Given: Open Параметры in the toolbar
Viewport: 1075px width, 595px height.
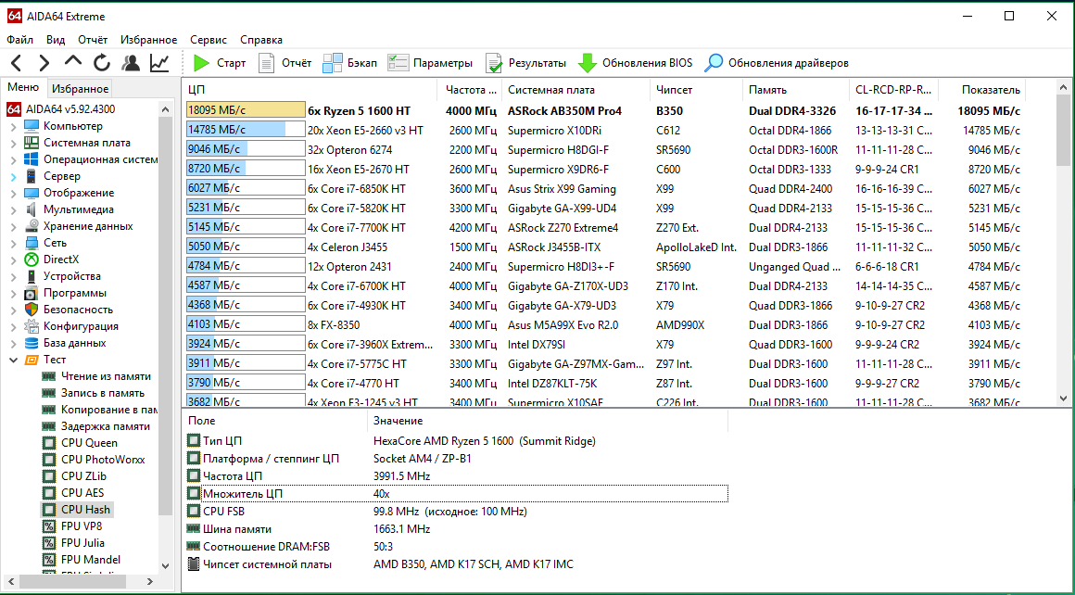Looking at the screenshot, I should 430,63.
